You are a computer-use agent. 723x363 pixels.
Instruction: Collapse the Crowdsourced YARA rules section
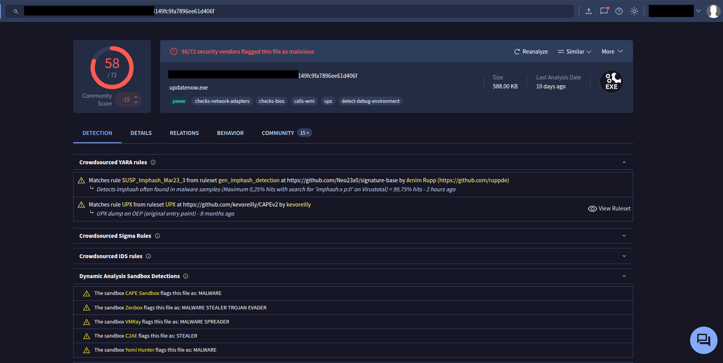click(x=624, y=162)
